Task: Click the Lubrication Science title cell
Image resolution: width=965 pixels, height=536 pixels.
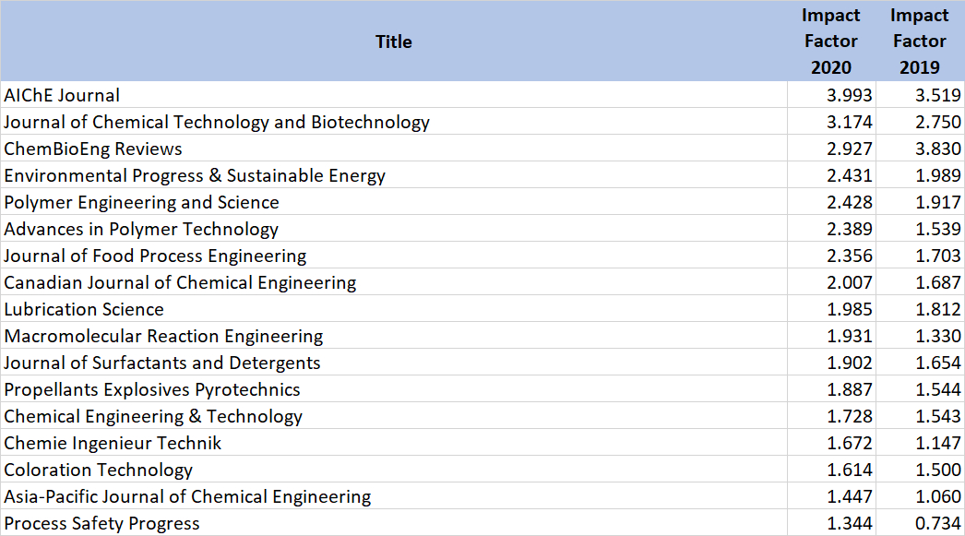Action: click(x=84, y=309)
